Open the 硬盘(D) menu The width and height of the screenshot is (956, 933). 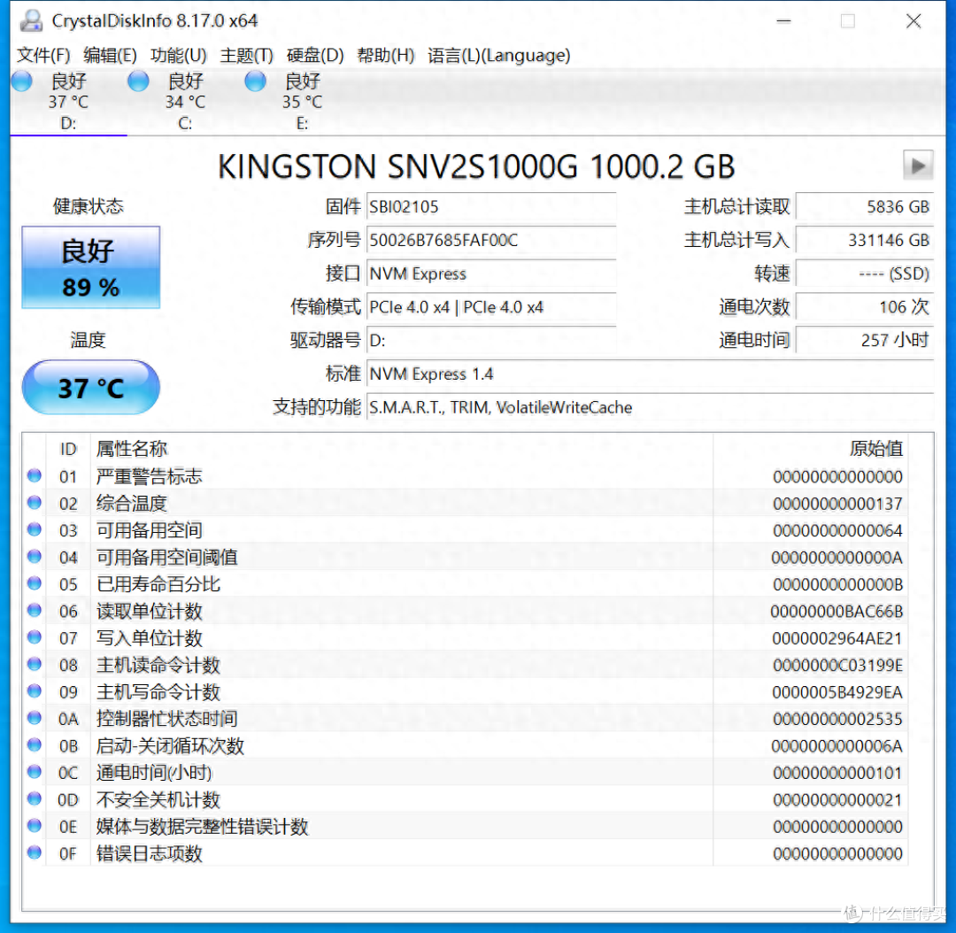pyautogui.click(x=315, y=56)
